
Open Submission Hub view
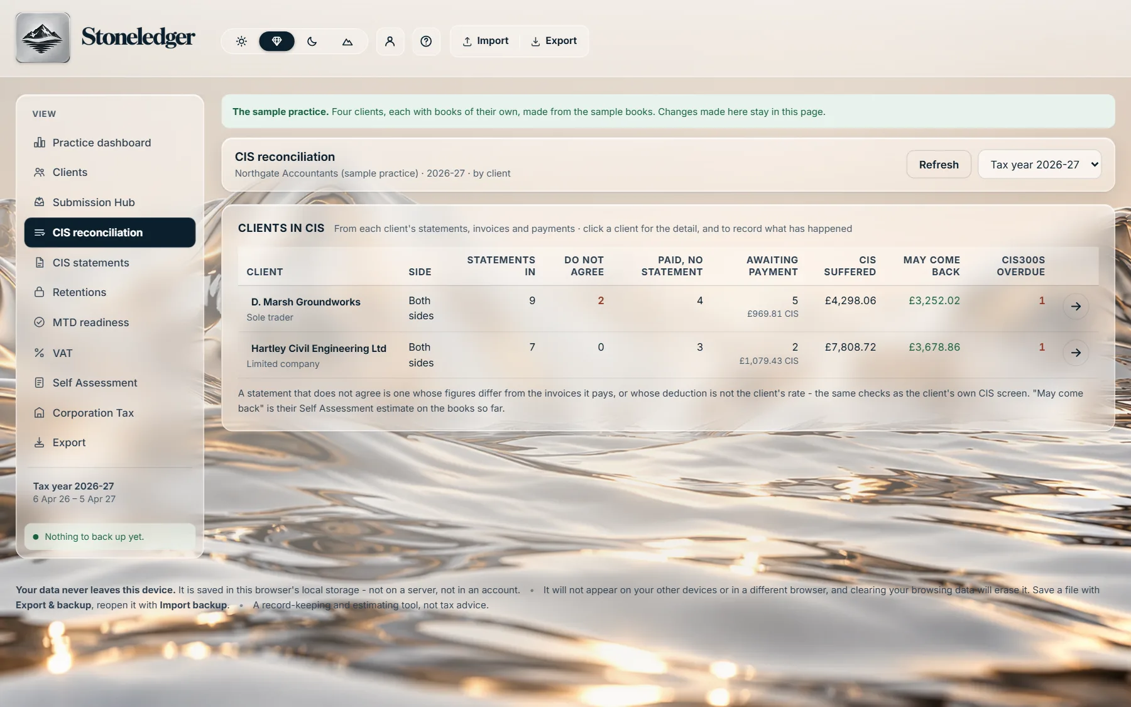pyautogui.click(x=110, y=202)
